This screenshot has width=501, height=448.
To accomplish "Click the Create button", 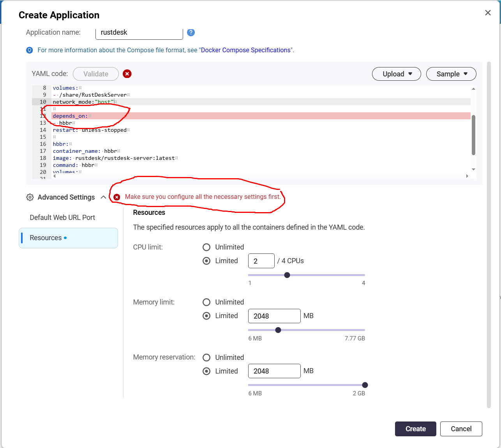I will coord(416,429).
